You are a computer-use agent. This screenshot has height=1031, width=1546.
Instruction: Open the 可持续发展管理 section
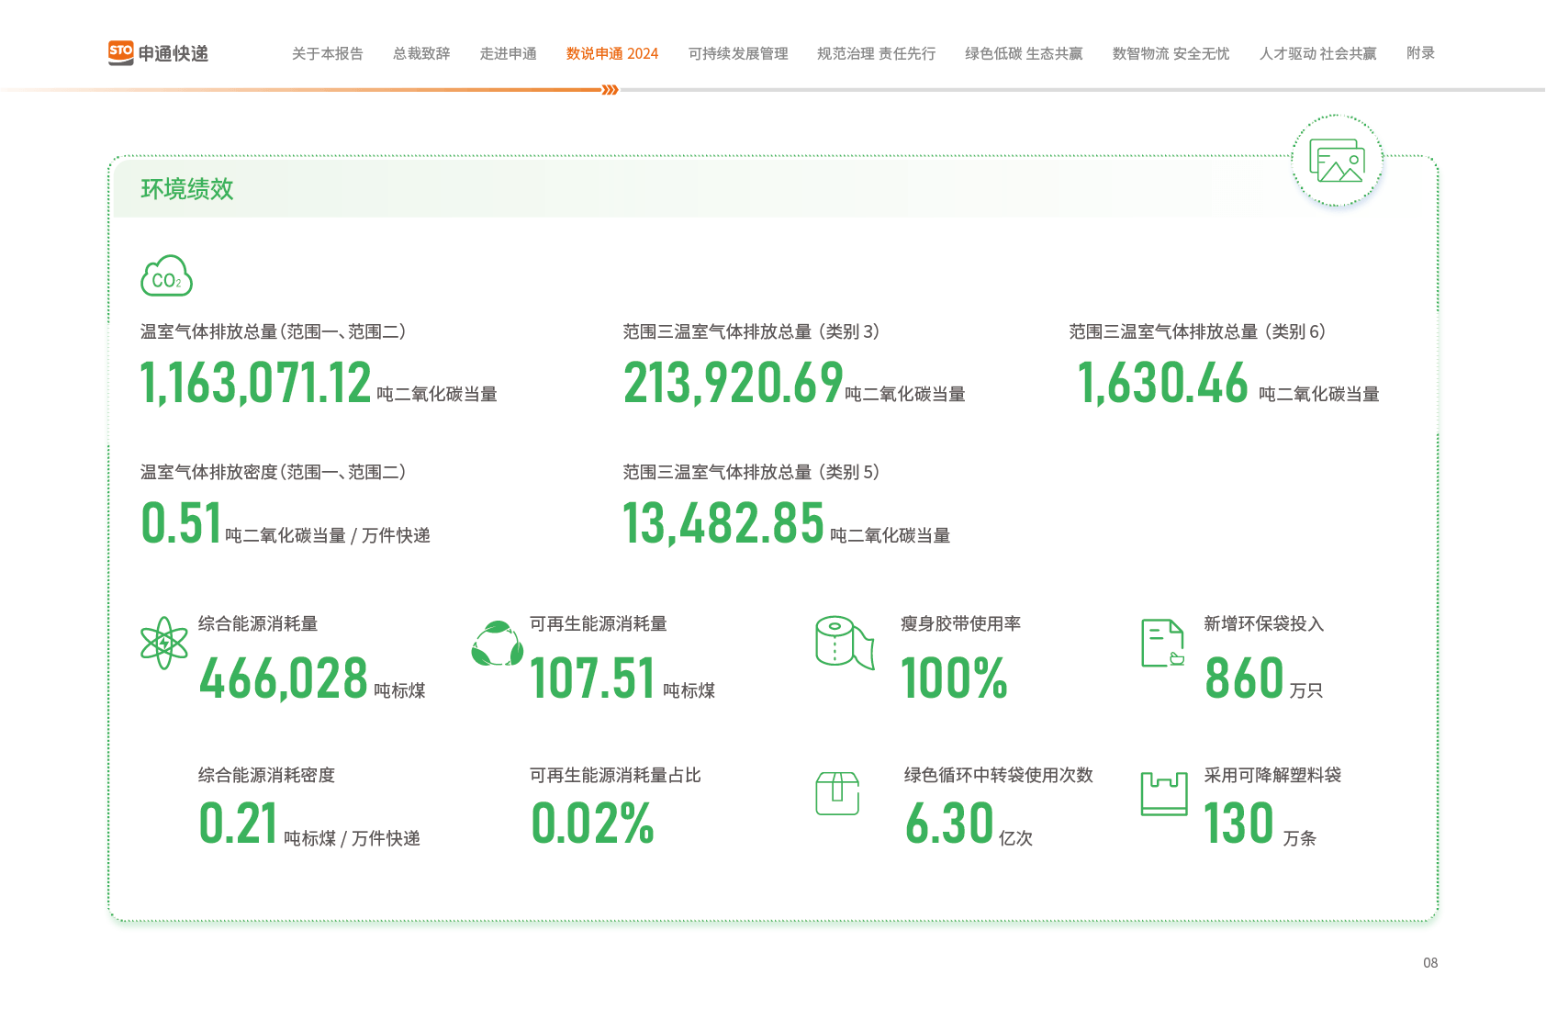coord(738,53)
